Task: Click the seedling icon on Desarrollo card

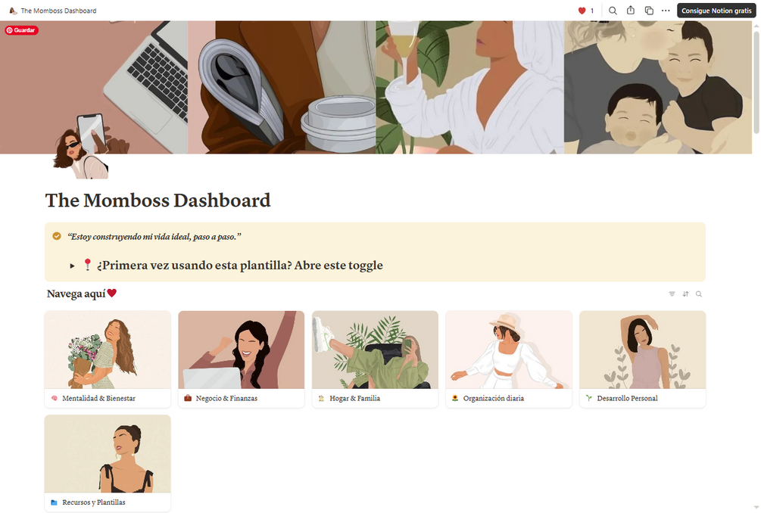Action: pos(588,398)
